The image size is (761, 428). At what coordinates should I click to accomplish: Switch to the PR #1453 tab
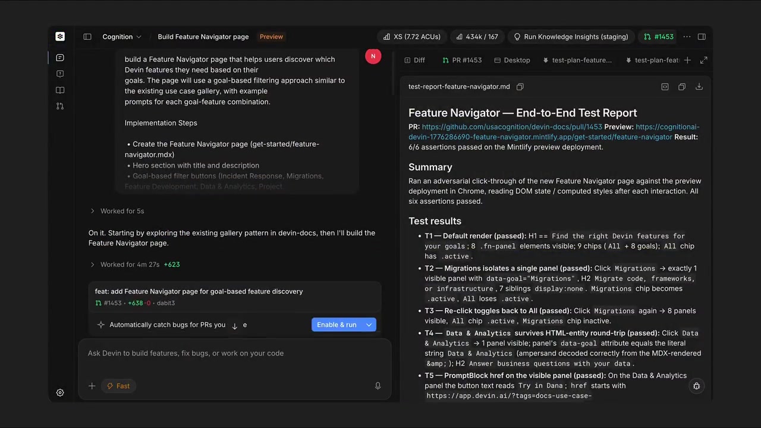(x=462, y=60)
